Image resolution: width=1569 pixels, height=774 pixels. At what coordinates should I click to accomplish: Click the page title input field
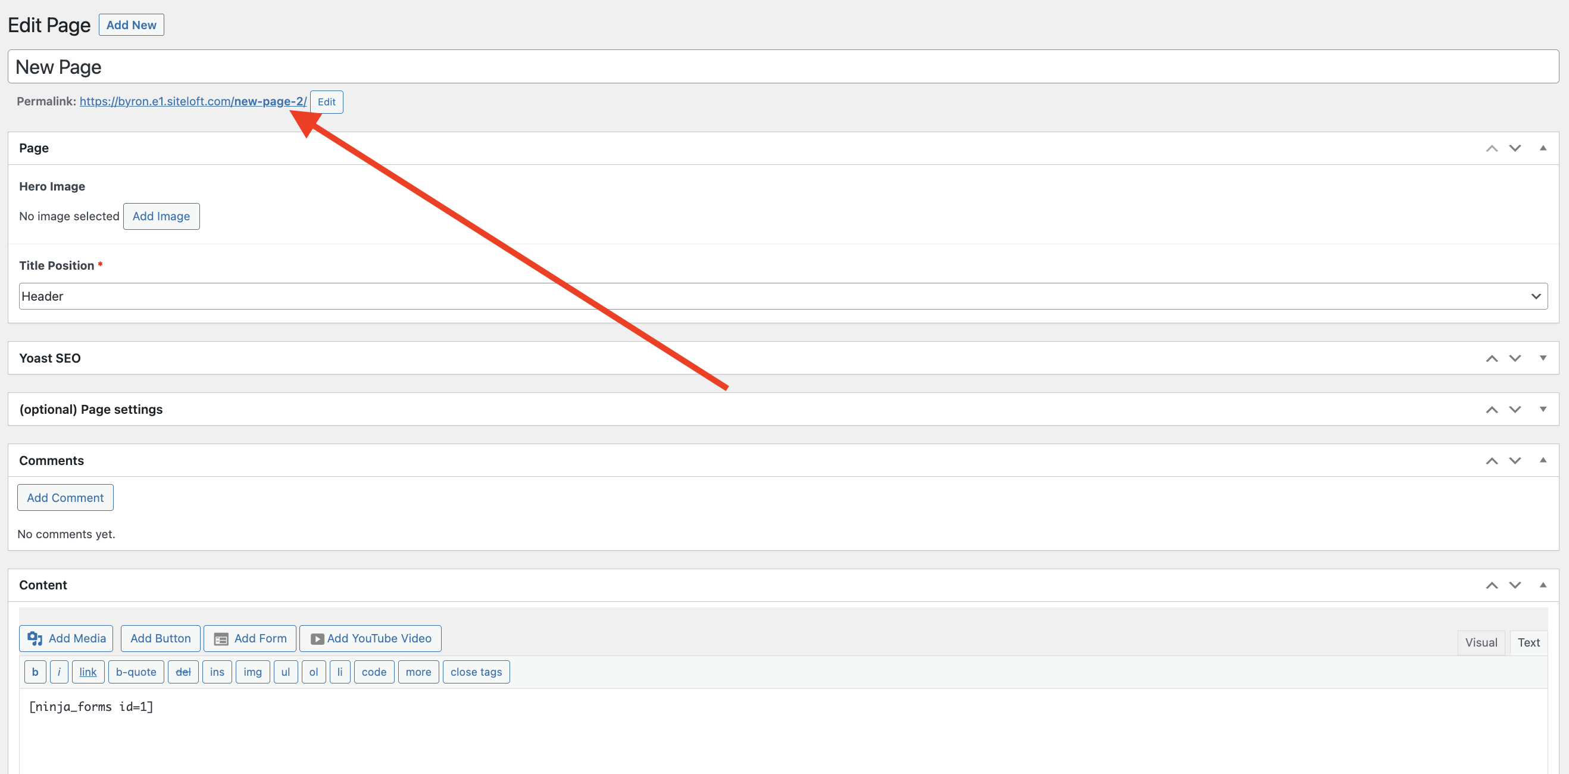(x=783, y=67)
